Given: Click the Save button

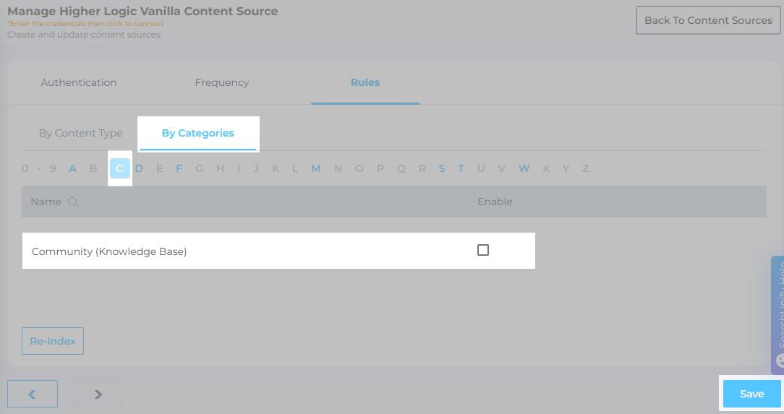Looking at the screenshot, I should coord(751,394).
